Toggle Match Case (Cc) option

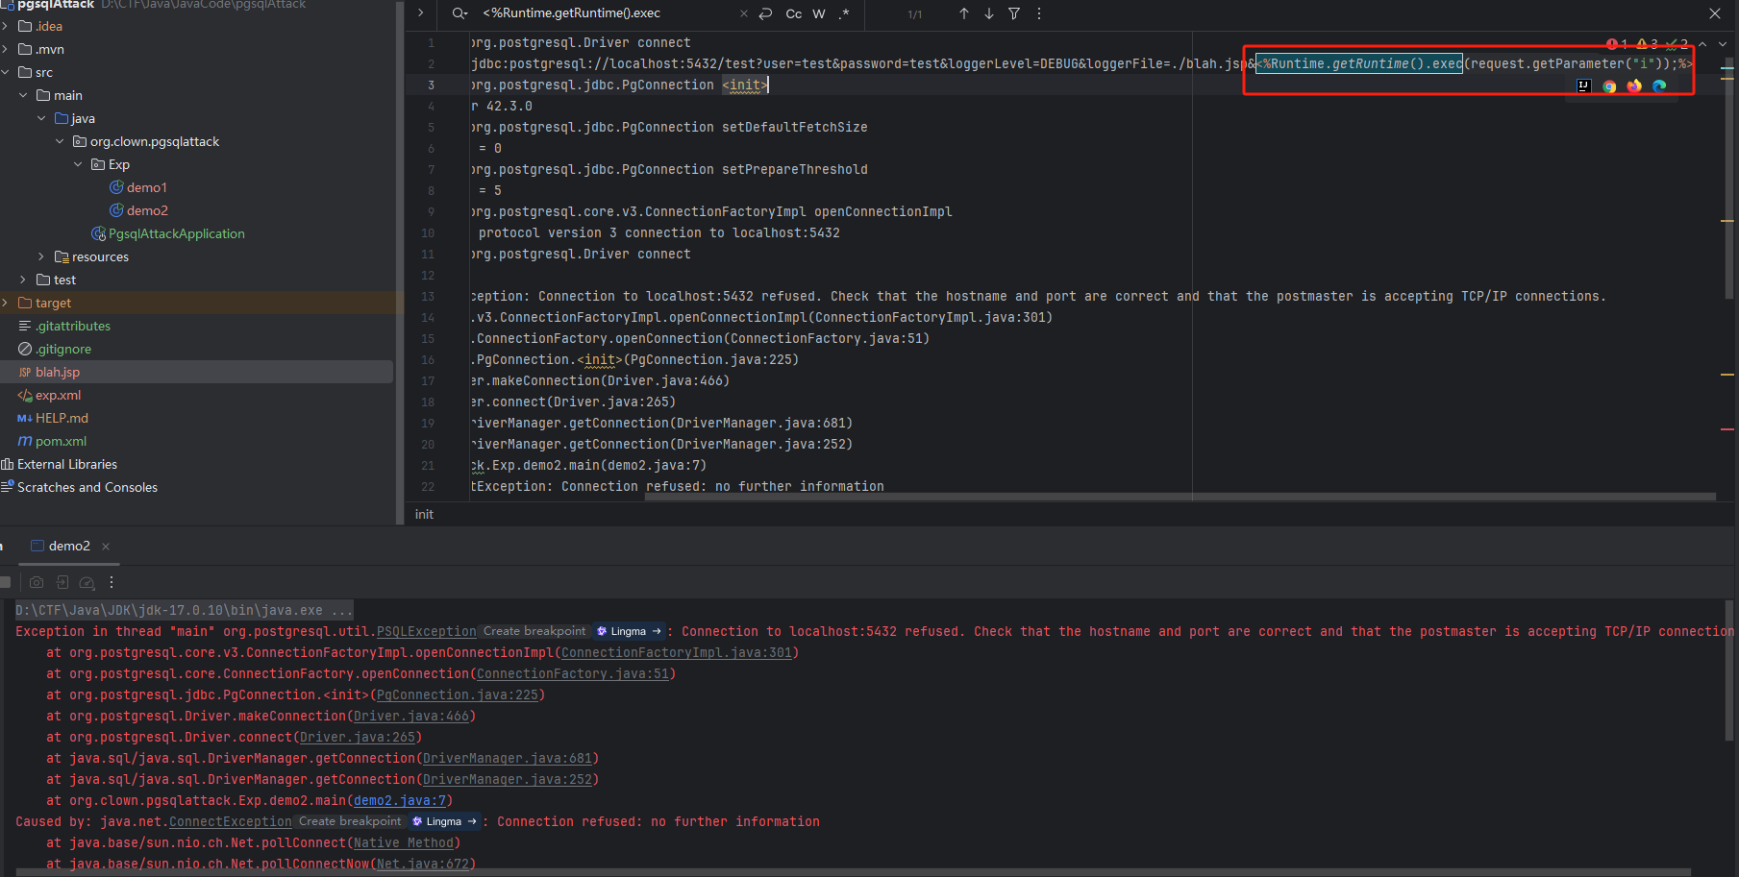coord(793,13)
